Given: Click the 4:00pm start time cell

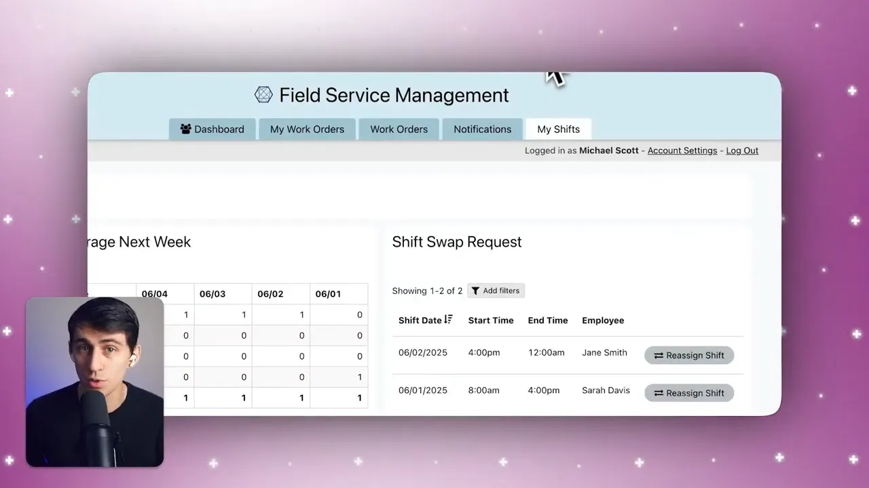Looking at the screenshot, I should click(x=484, y=352).
